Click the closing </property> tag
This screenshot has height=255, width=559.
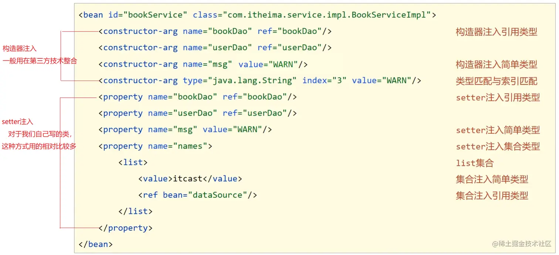[125, 228]
